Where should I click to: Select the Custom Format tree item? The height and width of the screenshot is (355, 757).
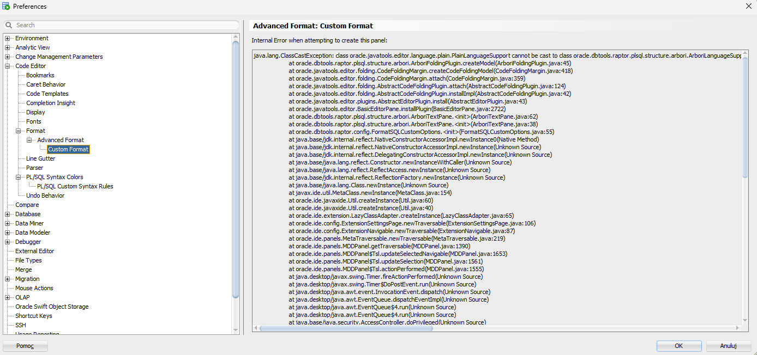[68, 149]
